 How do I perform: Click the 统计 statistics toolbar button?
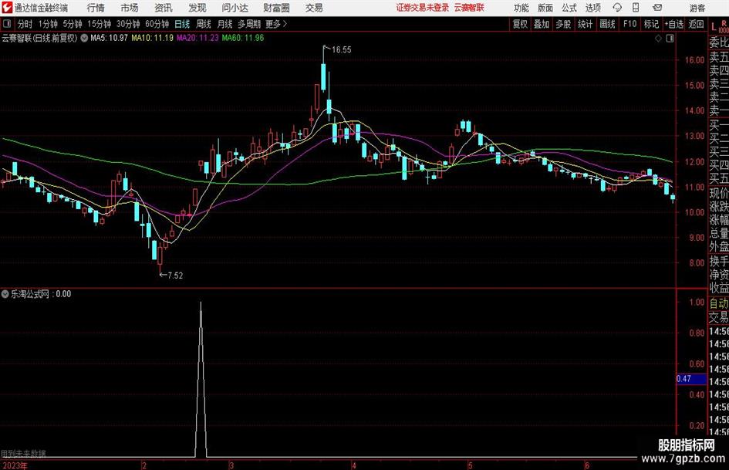click(586, 24)
